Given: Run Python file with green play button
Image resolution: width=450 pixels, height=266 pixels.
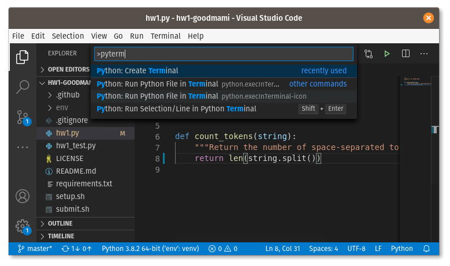Looking at the screenshot, I should point(387,54).
